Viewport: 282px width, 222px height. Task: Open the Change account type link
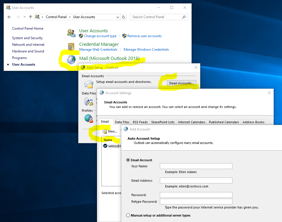coord(100,36)
